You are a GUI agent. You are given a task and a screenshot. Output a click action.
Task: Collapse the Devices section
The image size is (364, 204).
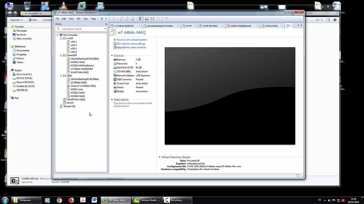click(x=112, y=56)
